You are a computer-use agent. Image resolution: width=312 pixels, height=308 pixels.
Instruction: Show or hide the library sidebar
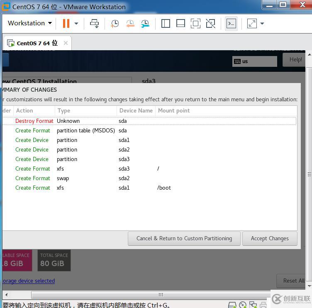166,24
